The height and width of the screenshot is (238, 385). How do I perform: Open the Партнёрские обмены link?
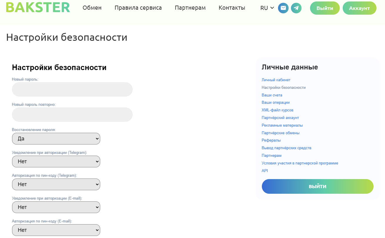coord(281,133)
